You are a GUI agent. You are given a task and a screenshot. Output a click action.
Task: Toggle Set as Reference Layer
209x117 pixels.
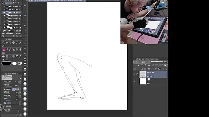coord(142,65)
